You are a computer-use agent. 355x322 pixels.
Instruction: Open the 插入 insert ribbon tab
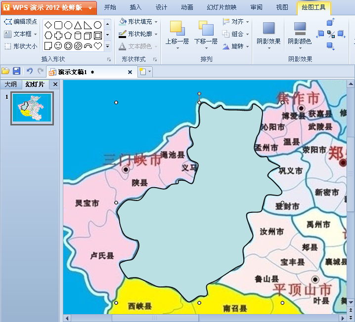coord(135,7)
